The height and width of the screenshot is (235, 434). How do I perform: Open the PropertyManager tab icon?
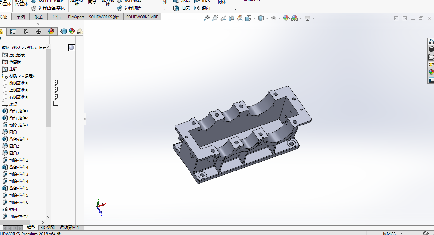[13, 32]
